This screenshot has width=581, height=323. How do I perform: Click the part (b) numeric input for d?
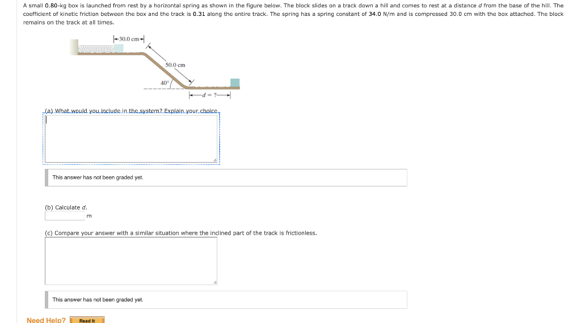(x=65, y=216)
